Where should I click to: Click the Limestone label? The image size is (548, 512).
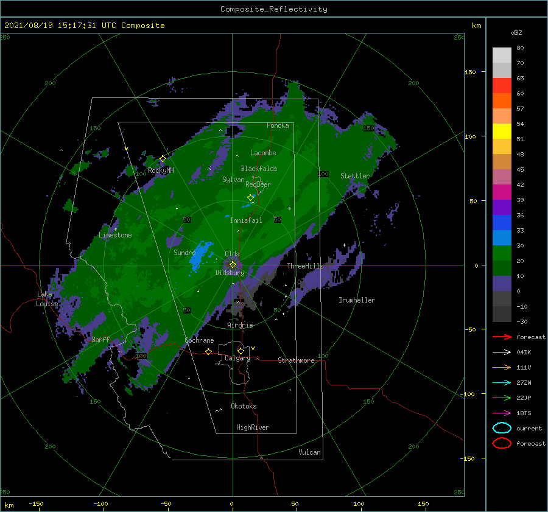click(115, 235)
